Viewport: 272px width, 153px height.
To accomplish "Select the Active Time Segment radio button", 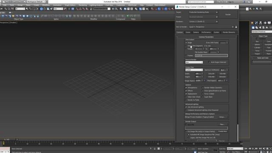I will 186,46.
